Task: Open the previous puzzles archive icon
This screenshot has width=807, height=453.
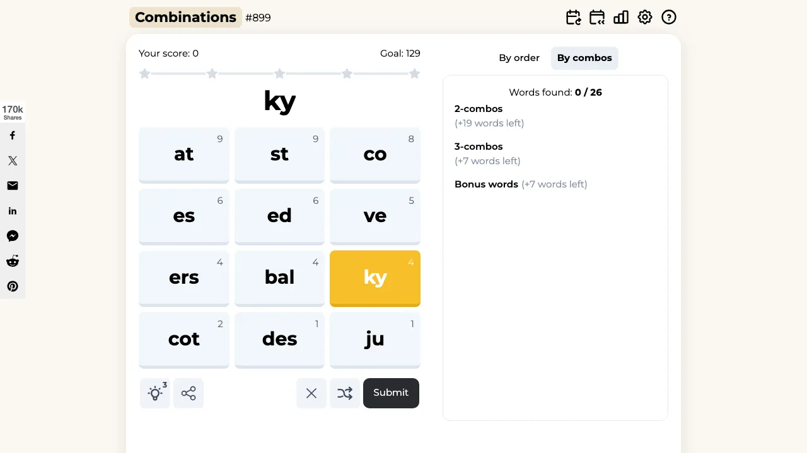Action: [597, 18]
